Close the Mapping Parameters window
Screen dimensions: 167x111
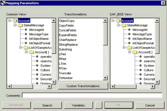click(163, 3)
